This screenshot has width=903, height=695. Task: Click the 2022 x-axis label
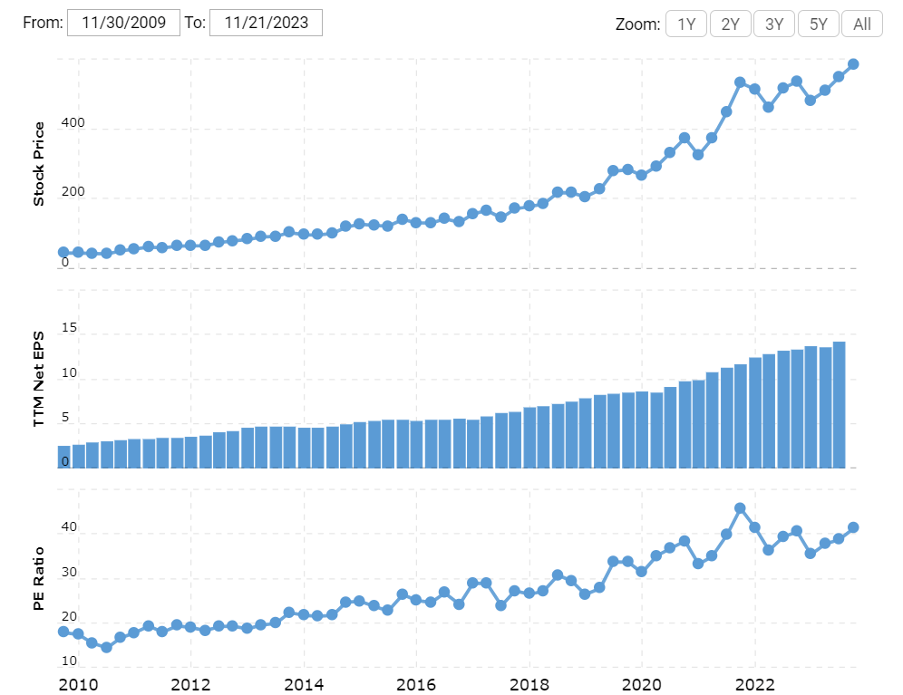pos(753,682)
